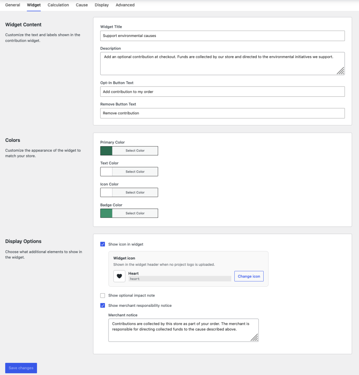Image resolution: width=359 pixels, height=375 pixels.
Task: Click the Colors section heading
Action: (x=13, y=140)
